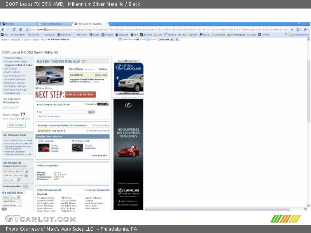
Task: Open the eBay Motors bookmark
Action: [18, 35]
